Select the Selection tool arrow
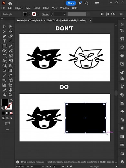The image size is (126, 168). [4, 26]
